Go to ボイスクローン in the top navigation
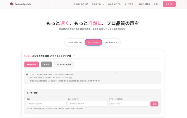Viewport: 187px width, 118px height. 98,4
